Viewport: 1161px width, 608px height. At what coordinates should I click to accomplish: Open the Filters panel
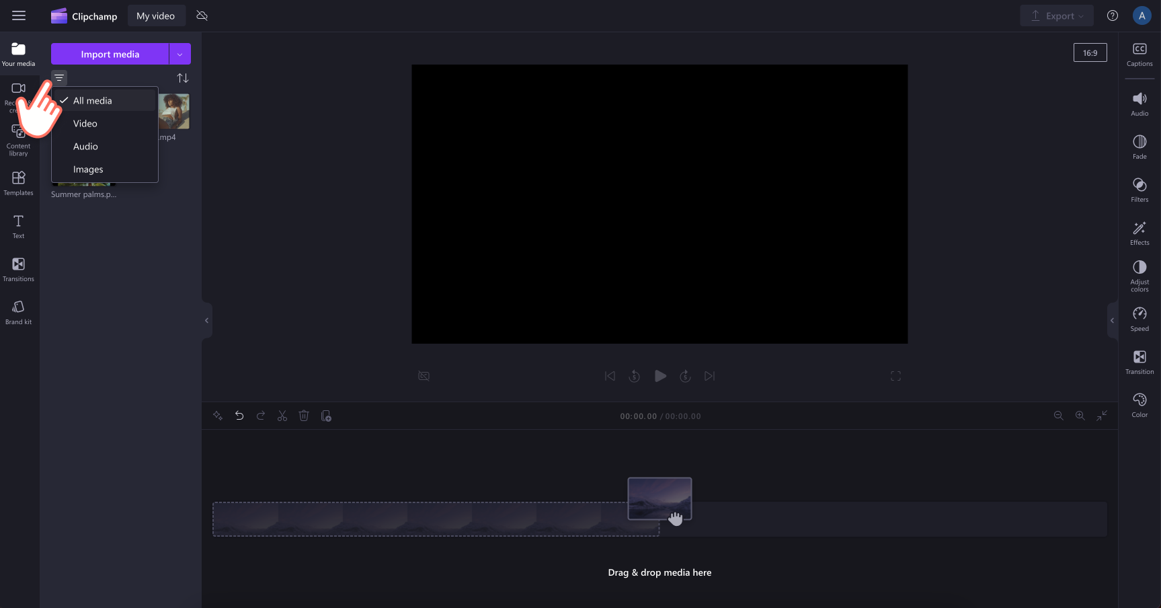pos(1139,190)
